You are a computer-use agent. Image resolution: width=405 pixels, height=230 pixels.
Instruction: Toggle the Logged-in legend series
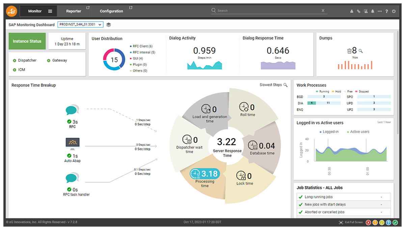coord(329,132)
